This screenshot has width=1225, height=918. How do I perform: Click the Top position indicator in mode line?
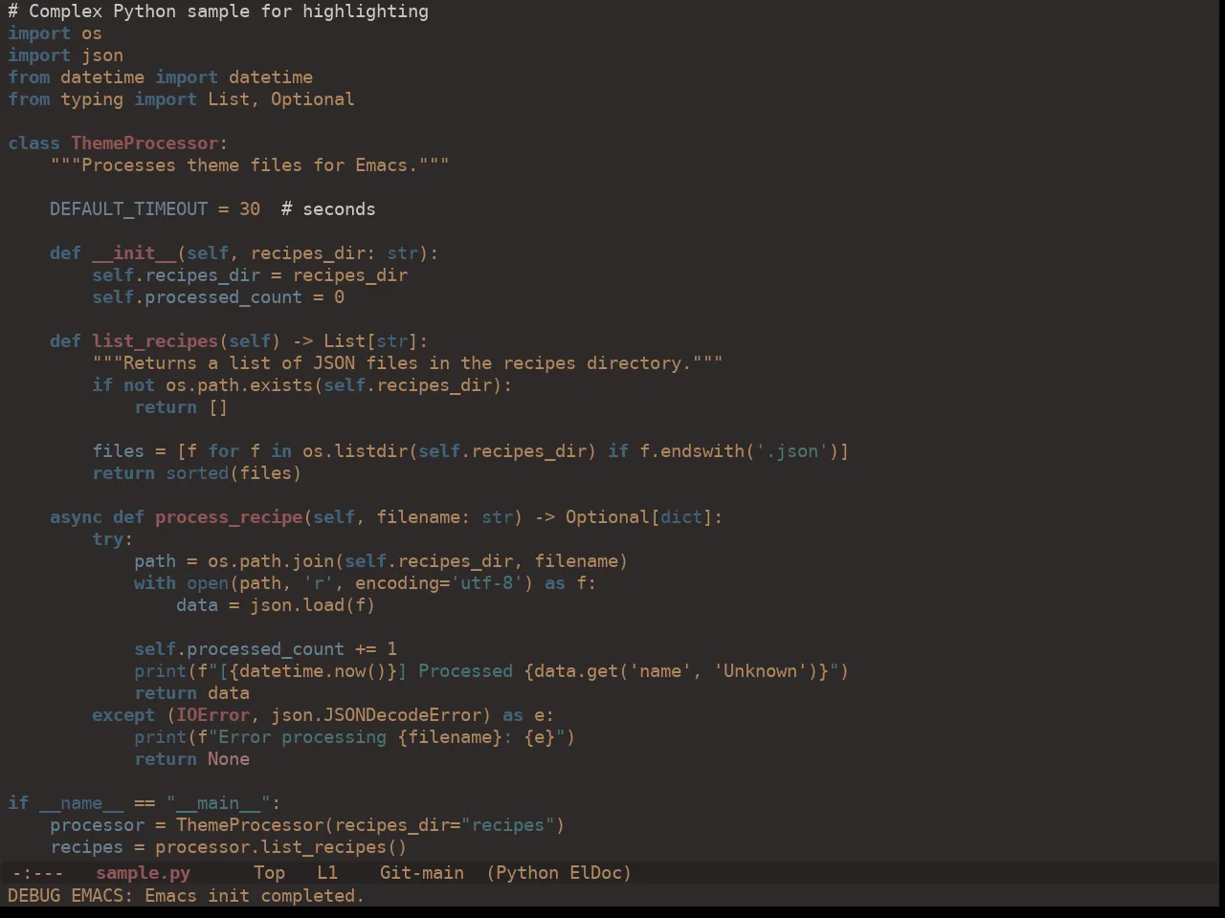pyautogui.click(x=269, y=872)
